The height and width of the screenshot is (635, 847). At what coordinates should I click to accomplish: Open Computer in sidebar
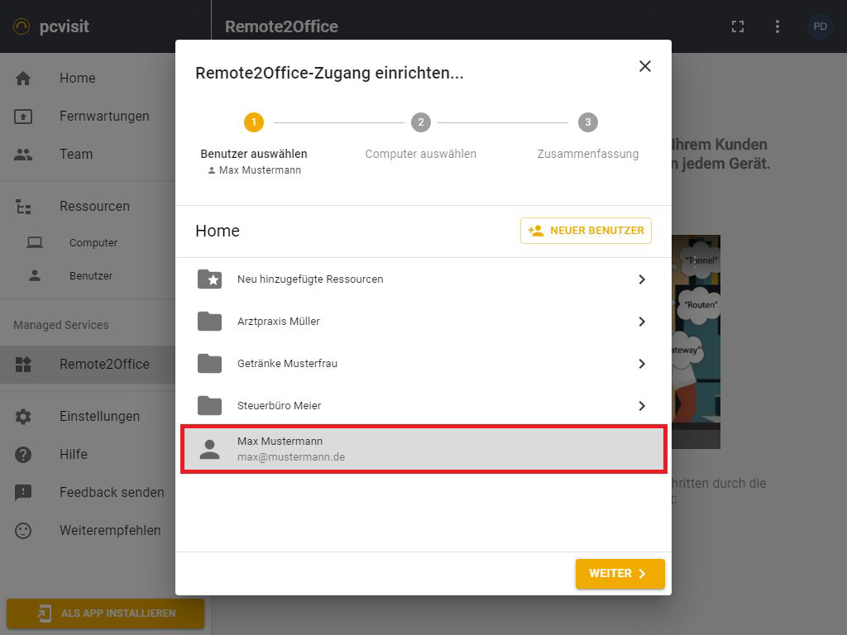[x=93, y=243]
